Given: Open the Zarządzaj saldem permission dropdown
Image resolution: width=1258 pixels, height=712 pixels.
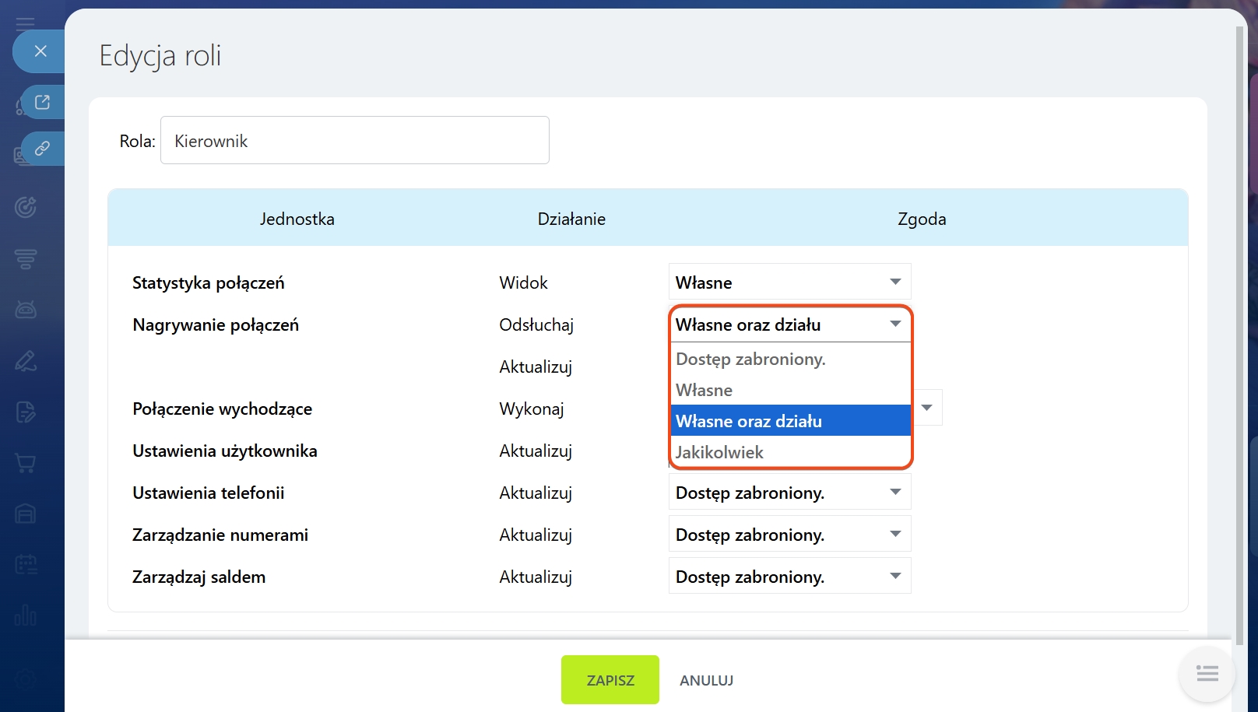Looking at the screenshot, I should [x=789, y=577].
